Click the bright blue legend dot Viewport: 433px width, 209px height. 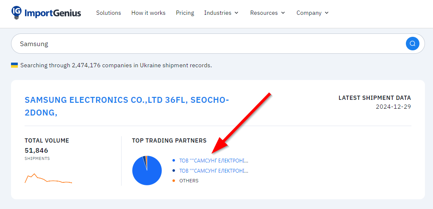pyautogui.click(x=174, y=161)
